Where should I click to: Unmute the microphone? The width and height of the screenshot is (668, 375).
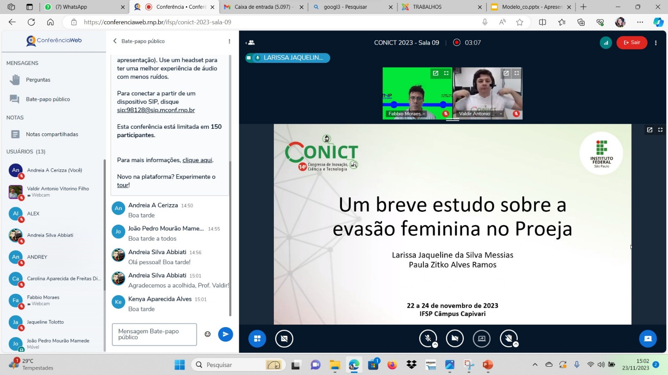pos(428,338)
